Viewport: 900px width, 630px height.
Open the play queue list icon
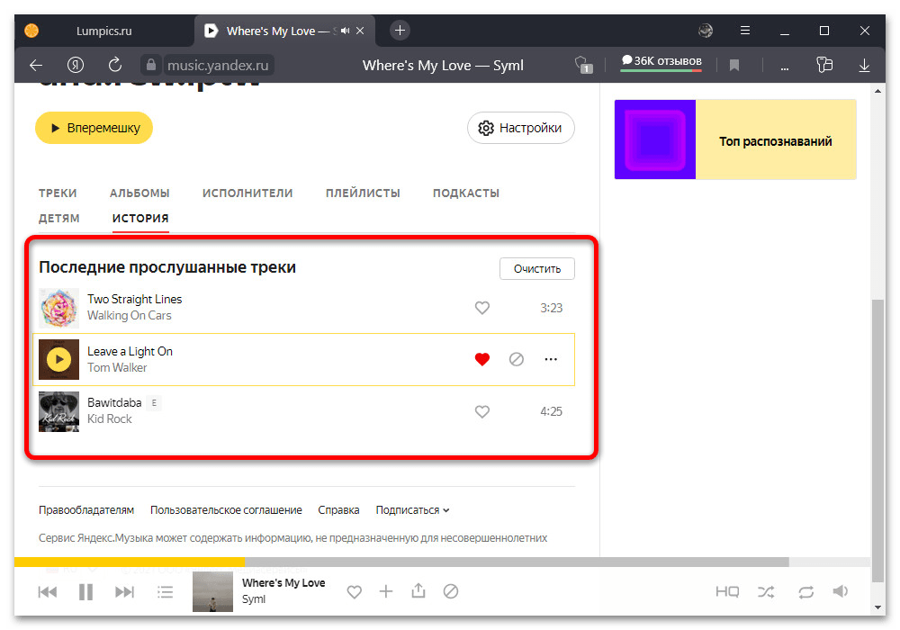pos(166,591)
